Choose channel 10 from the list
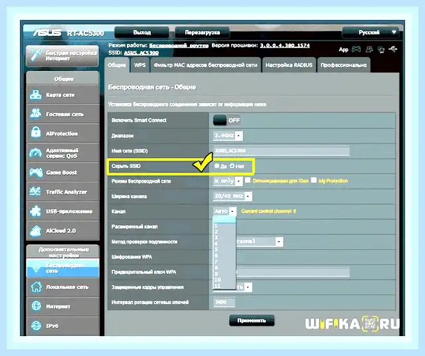Screen dimensions: 425x356 pos(224,280)
